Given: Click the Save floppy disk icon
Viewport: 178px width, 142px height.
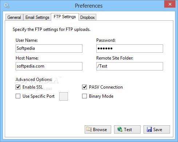Looking at the screenshot, I should point(149,129).
